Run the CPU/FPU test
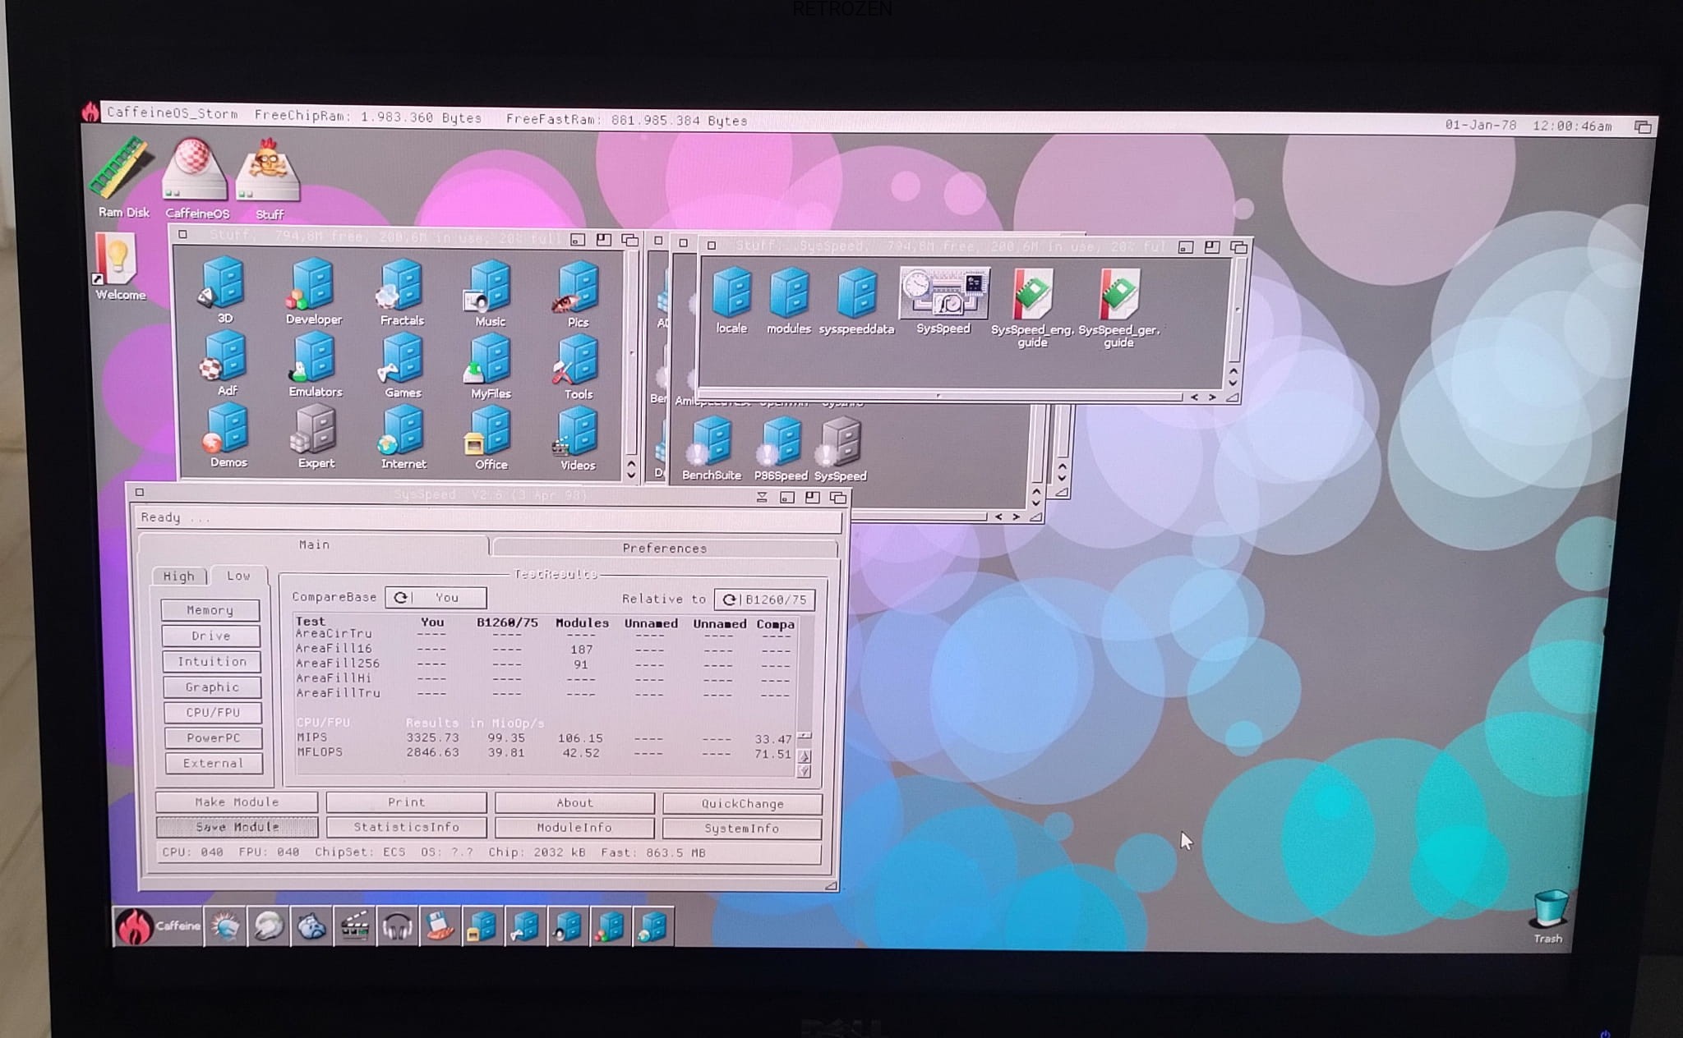This screenshot has width=1683, height=1038. (x=212, y=712)
